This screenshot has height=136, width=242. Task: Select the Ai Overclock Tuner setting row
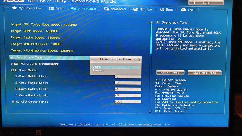(50, 57)
